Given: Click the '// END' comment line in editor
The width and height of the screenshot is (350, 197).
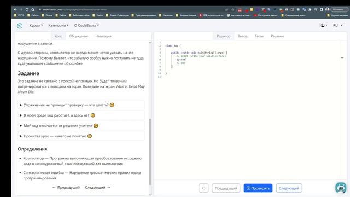Looking at the screenshot, I should click(x=181, y=63).
